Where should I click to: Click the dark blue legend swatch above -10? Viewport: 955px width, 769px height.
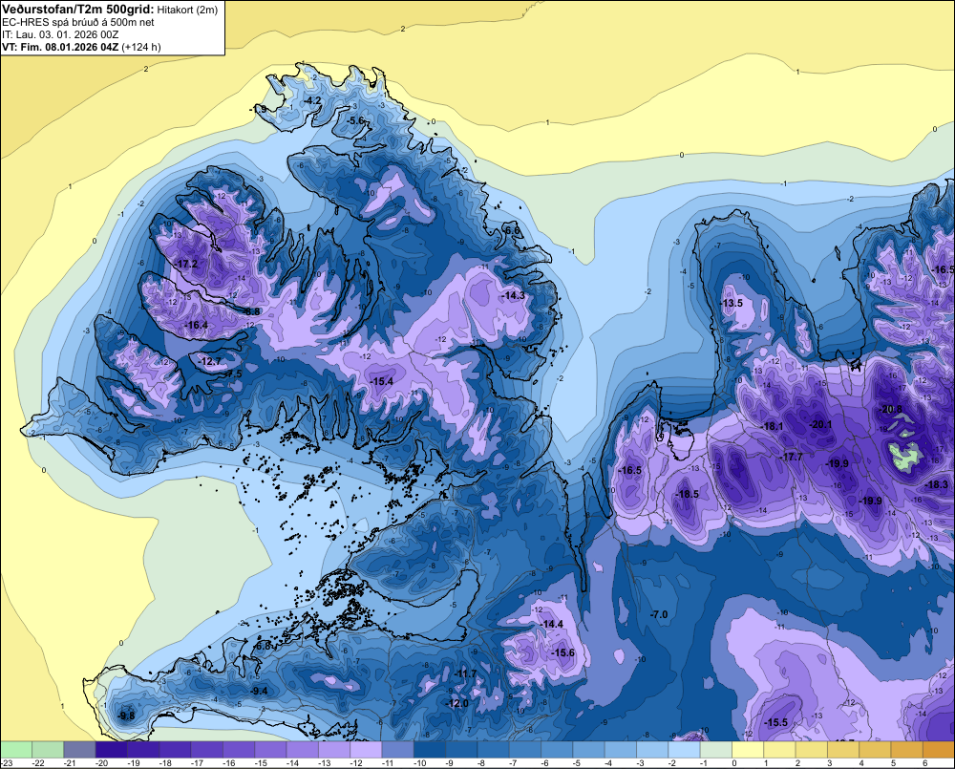pos(430,750)
